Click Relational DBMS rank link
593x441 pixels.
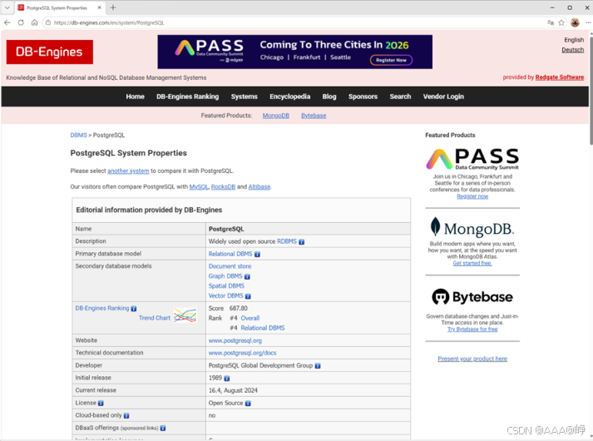263,328
